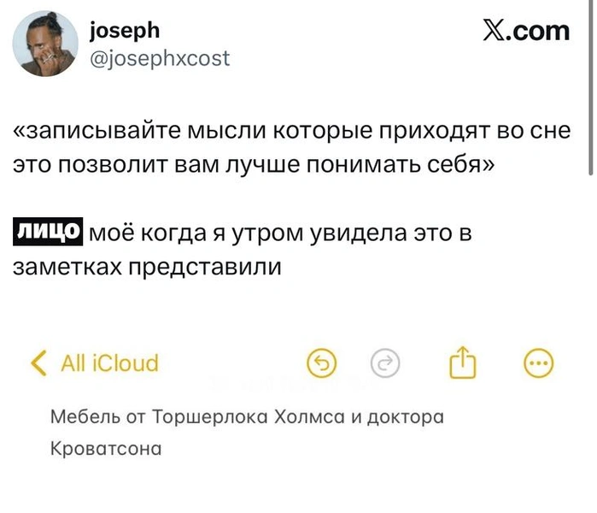Image resolution: width=597 pixels, height=513 pixels.
Task: Click the back chevron beside All iCloud
Action: point(38,363)
